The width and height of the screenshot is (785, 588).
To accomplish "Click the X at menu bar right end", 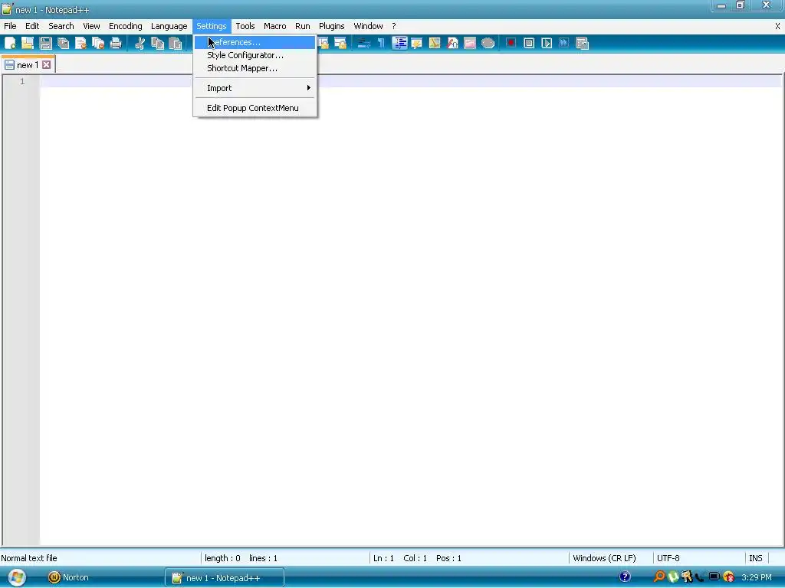I will (x=777, y=26).
